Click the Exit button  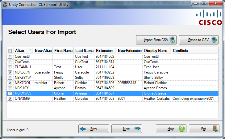point(204,129)
